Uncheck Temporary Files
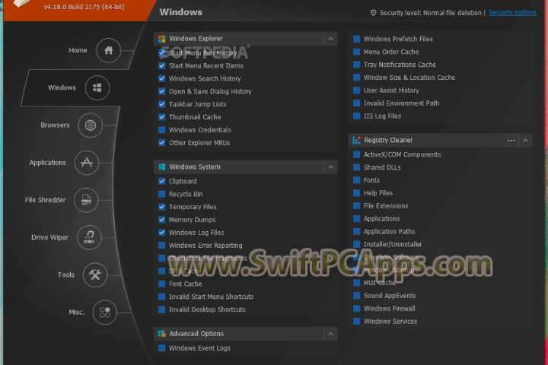Viewport: 548px width, 365px height. coord(162,207)
